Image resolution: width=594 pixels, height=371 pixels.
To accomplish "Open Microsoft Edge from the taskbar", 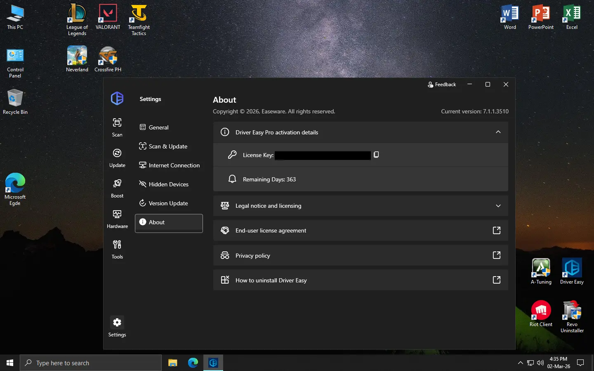I will 193,363.
